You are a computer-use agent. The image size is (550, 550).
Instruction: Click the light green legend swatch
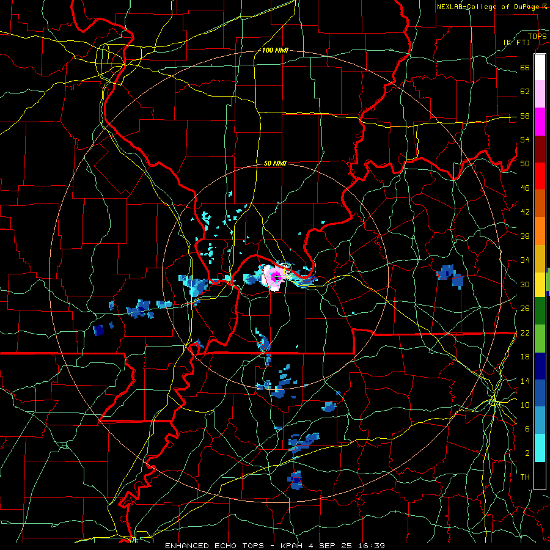point(540,338)
